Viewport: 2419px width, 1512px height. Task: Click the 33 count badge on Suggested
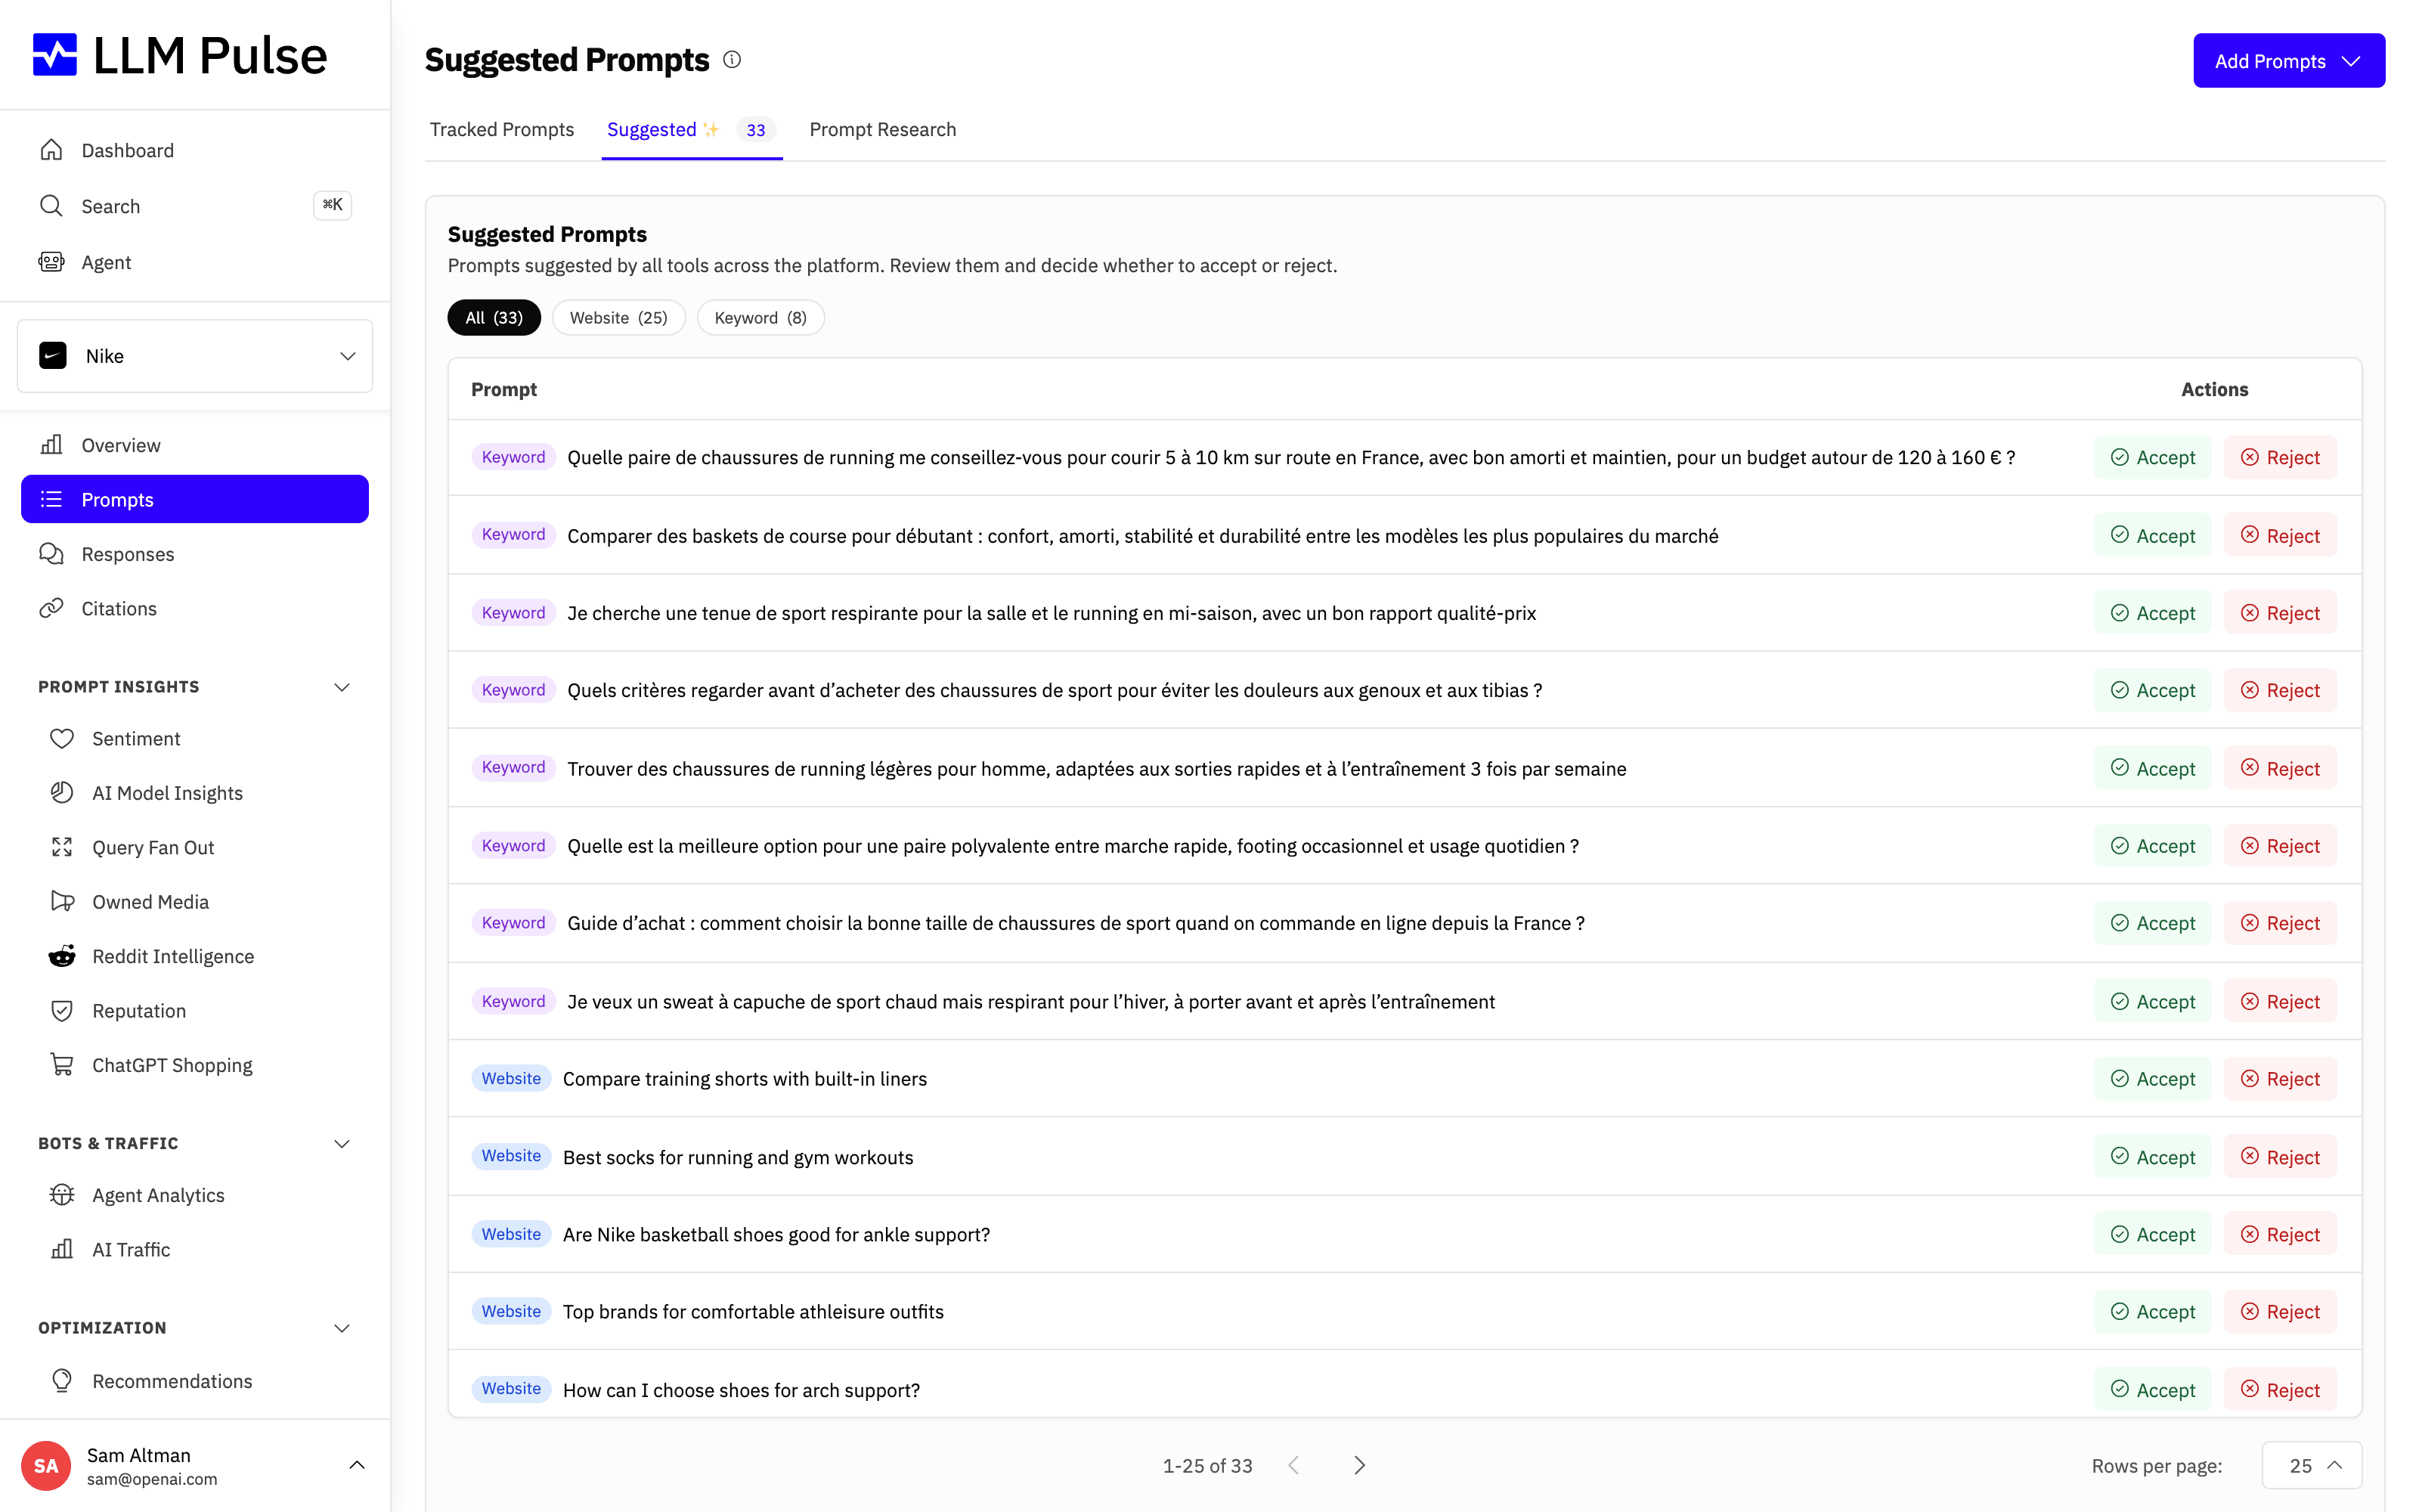click(x=756, y=130)
